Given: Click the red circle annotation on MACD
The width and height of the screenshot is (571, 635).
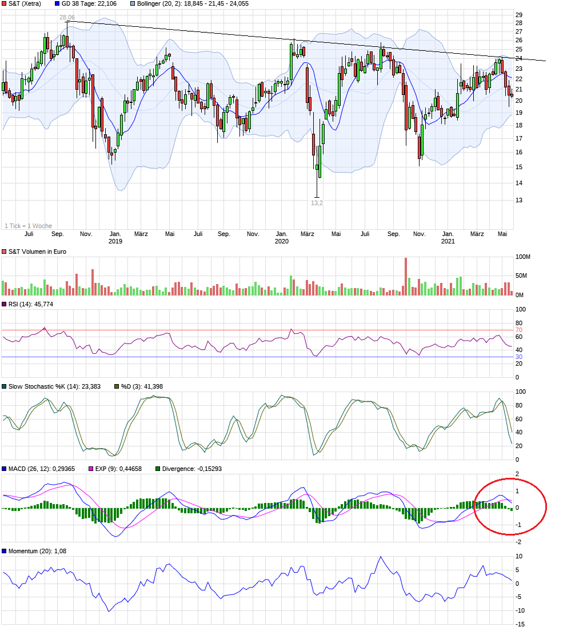Looking at the screenshot, I should [512, 506].
